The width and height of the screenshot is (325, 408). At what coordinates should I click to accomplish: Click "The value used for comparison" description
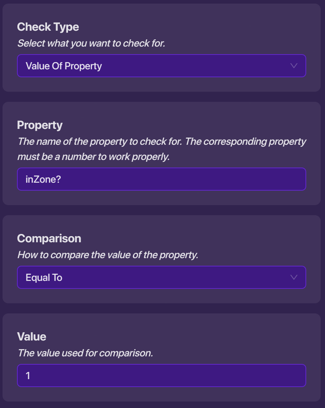coord(85,353)
